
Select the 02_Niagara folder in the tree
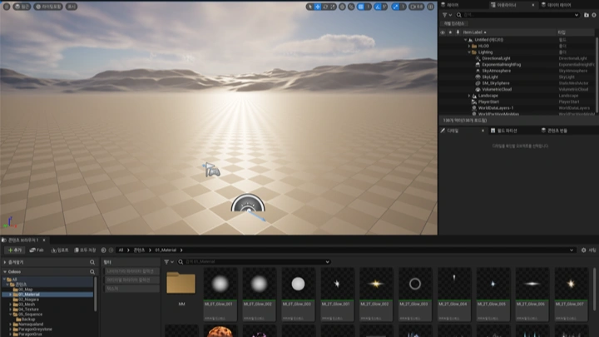click(x=30, y=300)
